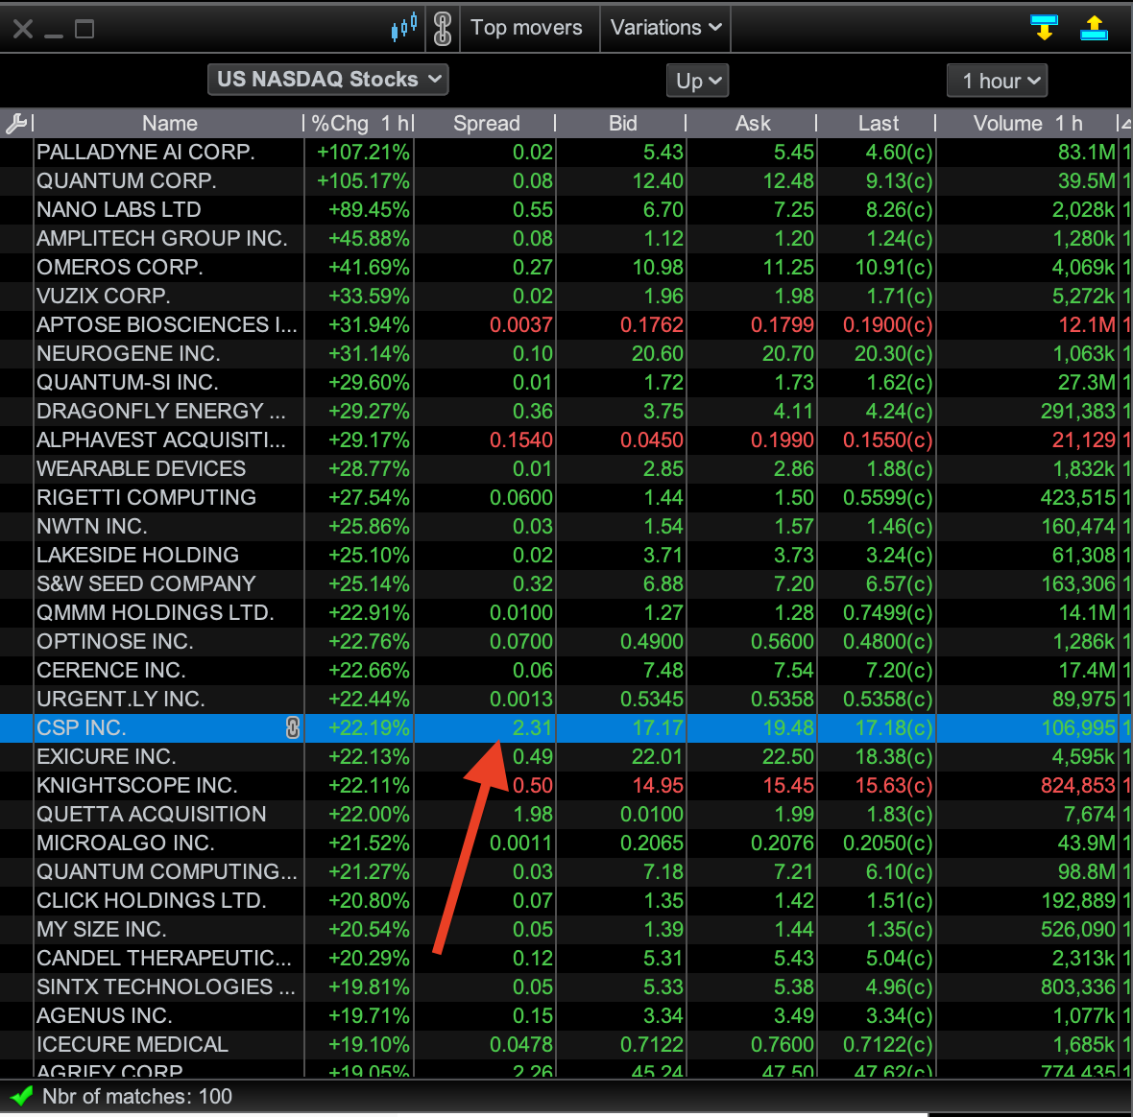This screenshot has height=1117, width=1133.
Task: Sort by the Bid column header
Action: [621, 124]
